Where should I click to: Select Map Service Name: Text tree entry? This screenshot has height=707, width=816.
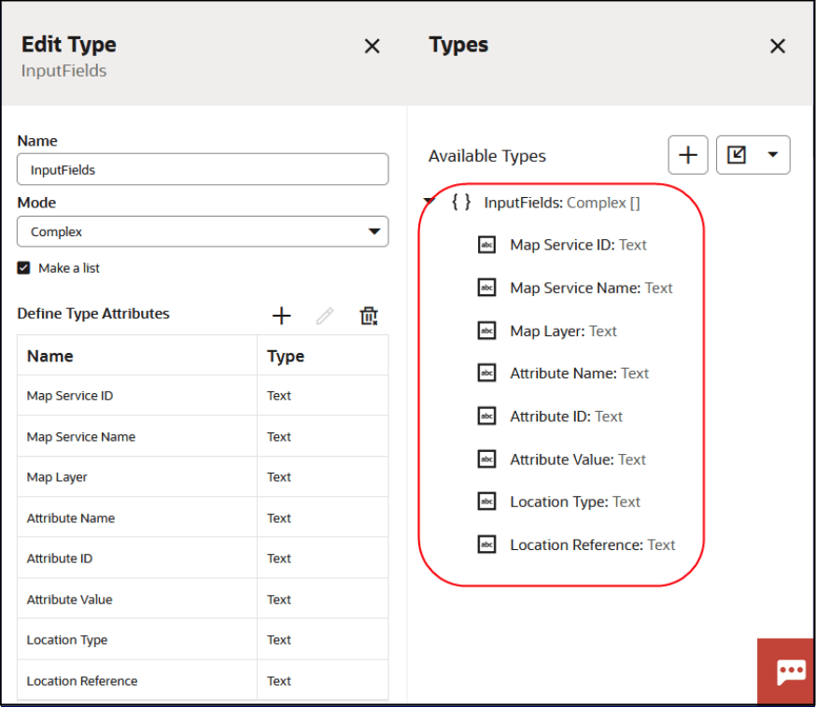[588, 288]
